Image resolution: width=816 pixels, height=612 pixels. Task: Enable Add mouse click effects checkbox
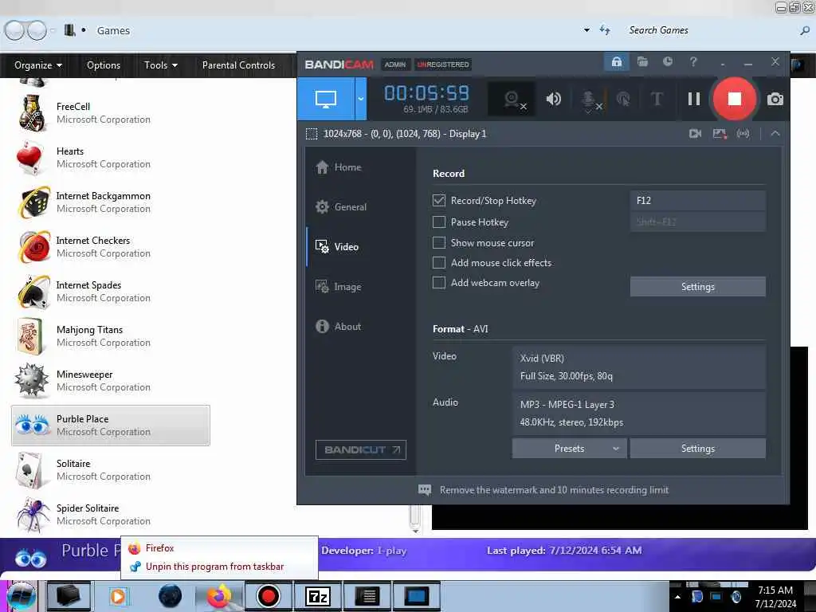pyautogui.click(x=439, y=262)
